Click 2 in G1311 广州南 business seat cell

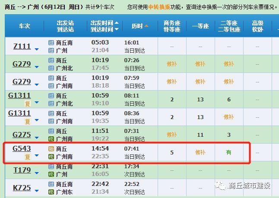point(172,117)
